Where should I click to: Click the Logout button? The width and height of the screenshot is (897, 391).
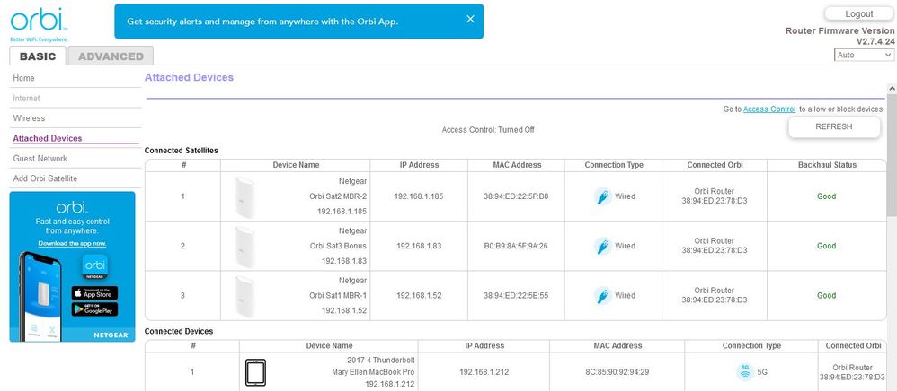point(858,13)
